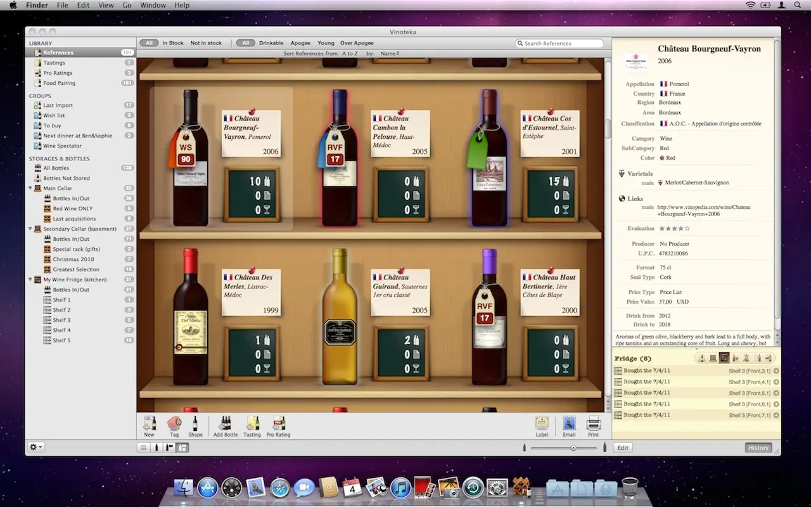This screenshot has width=811, height=507.
Task: Open the gear action menu
Action: (36, 447)
